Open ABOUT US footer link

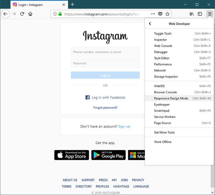click(70, 180)
